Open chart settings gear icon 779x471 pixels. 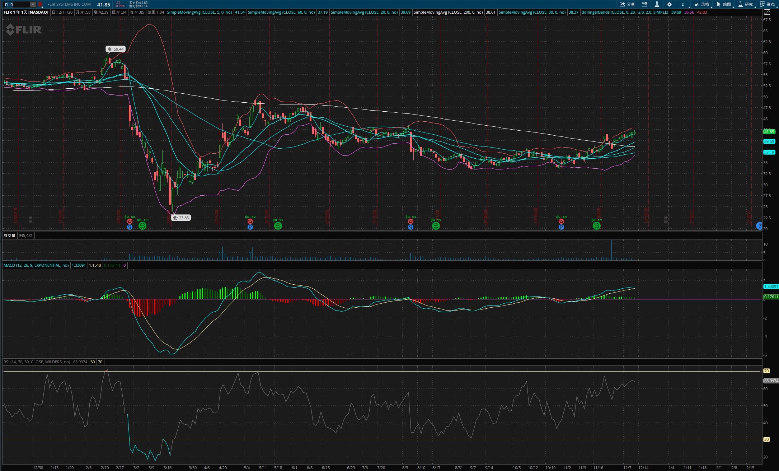tap(669, 4)
